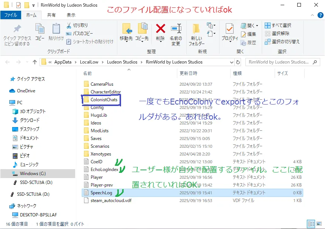Switch to details view in status bar
The height and width of the screenshot is (229, 325).
tap(310, 224)
